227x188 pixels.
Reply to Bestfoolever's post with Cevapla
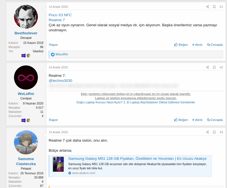(x=215, y=45)
